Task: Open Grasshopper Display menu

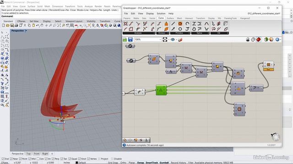Action: pos(150,14)
